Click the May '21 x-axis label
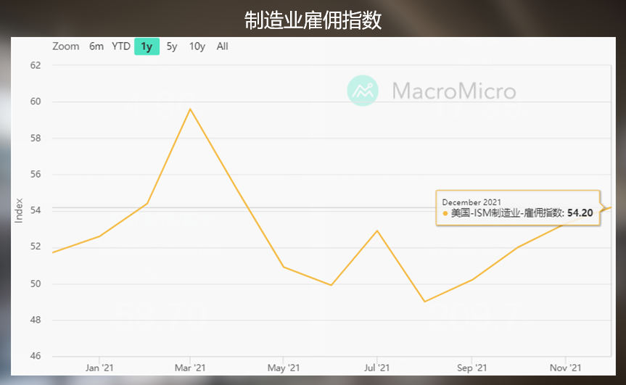 click(x=284, y=368)
